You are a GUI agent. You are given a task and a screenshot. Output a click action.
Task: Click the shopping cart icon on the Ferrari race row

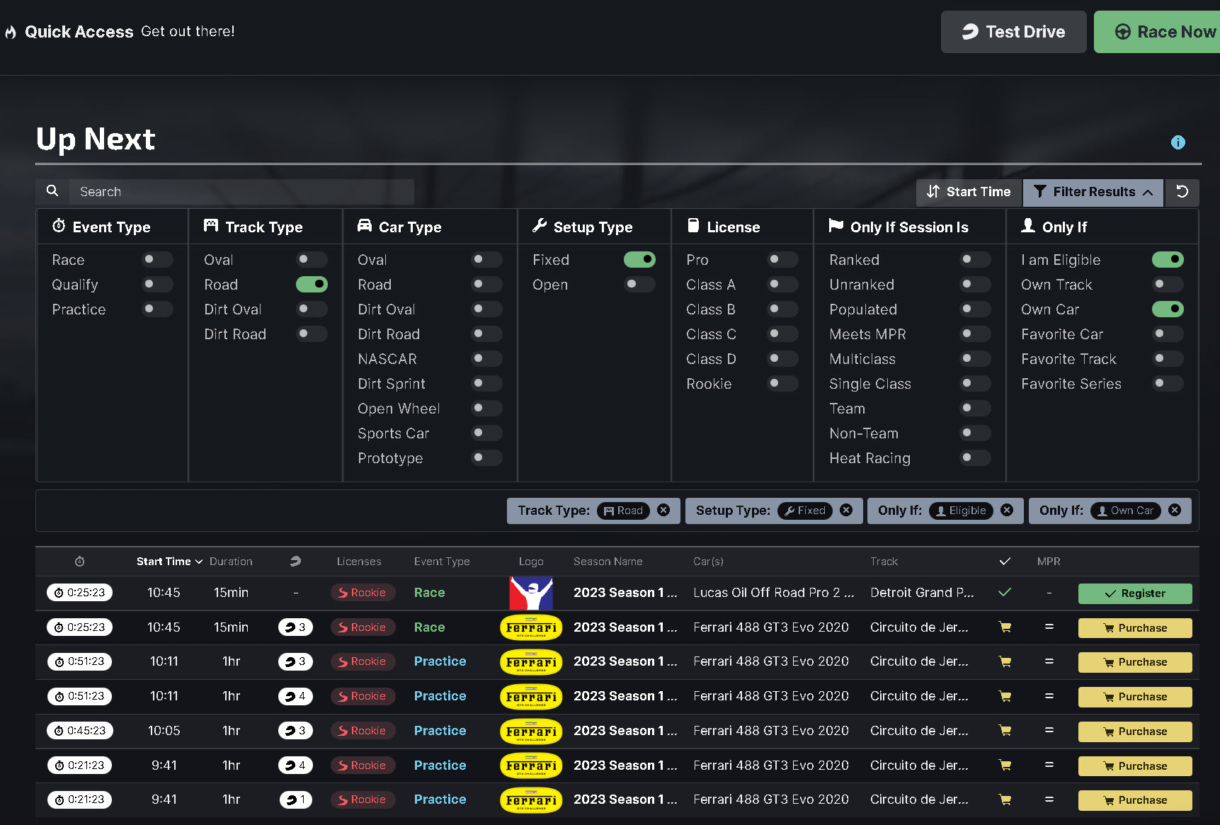1004,627
